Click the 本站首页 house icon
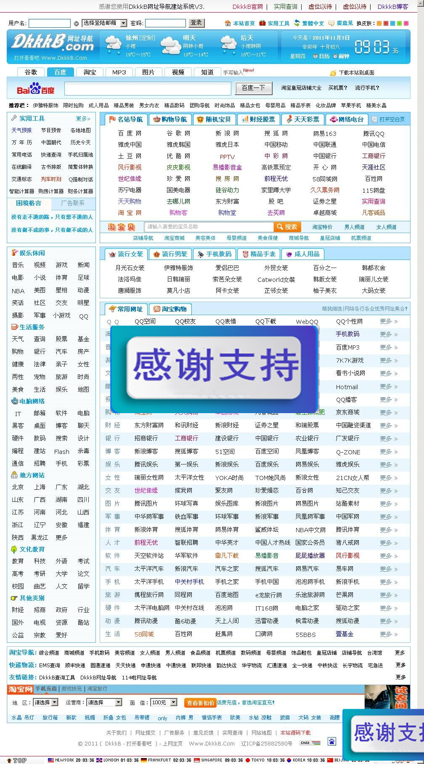The height and width of the screenshot is (764, 424). [228, 23]
